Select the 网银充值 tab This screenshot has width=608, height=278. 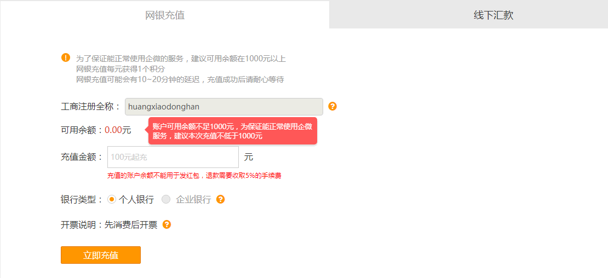[165, 15]
